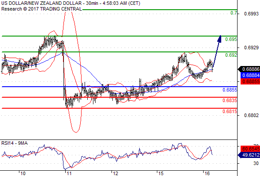The height and width of the screenshot is (176, 260).
Task: Select the 0.6835 red support label
Action: 230,100
